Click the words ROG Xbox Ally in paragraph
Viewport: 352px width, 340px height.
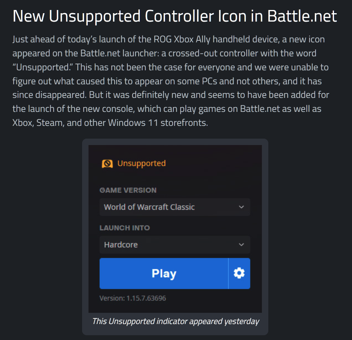(182, 40)
